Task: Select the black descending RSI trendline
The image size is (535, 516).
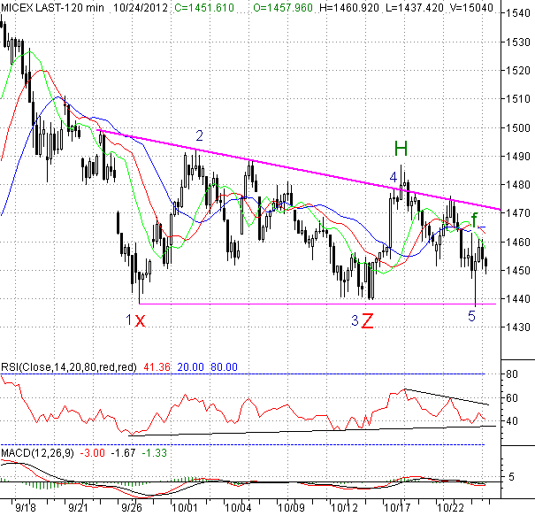Action: 447,397
